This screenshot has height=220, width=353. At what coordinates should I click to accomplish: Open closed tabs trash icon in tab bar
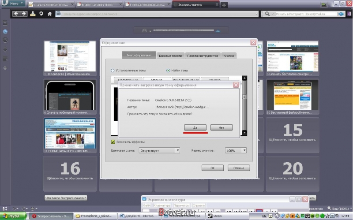[324, 4]
